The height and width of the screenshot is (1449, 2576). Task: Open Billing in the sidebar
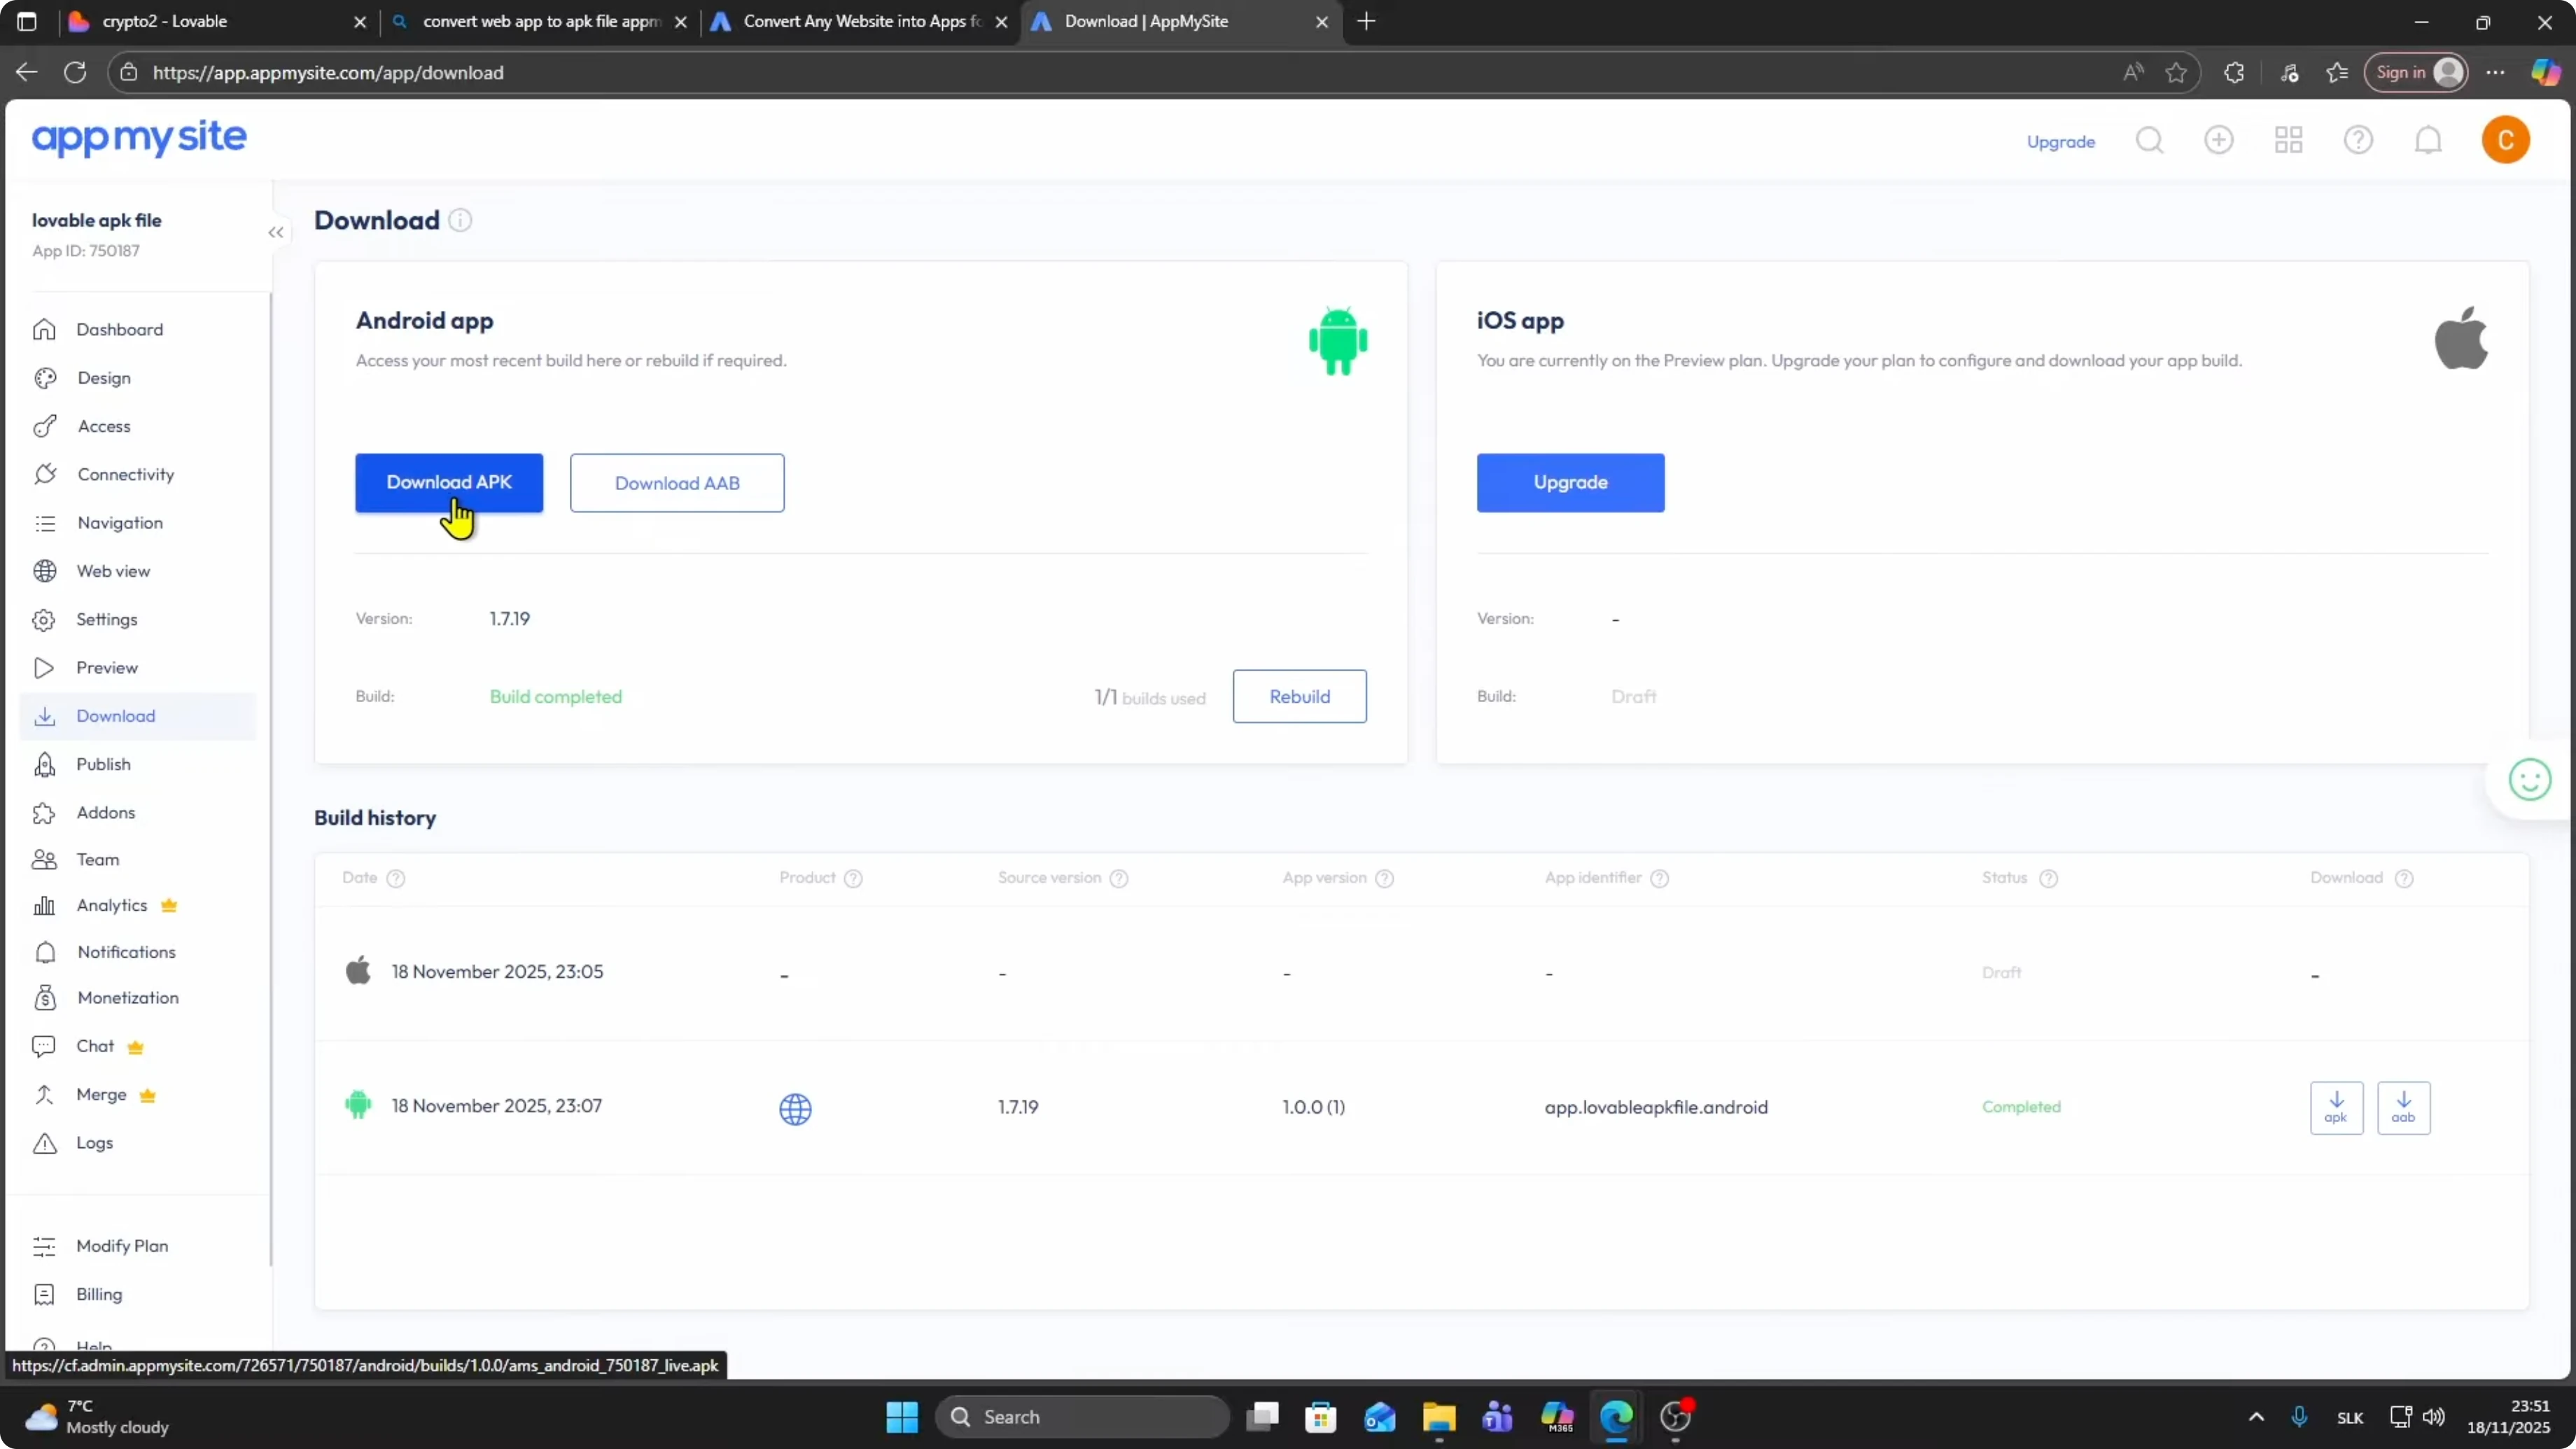click(138, 1294)
